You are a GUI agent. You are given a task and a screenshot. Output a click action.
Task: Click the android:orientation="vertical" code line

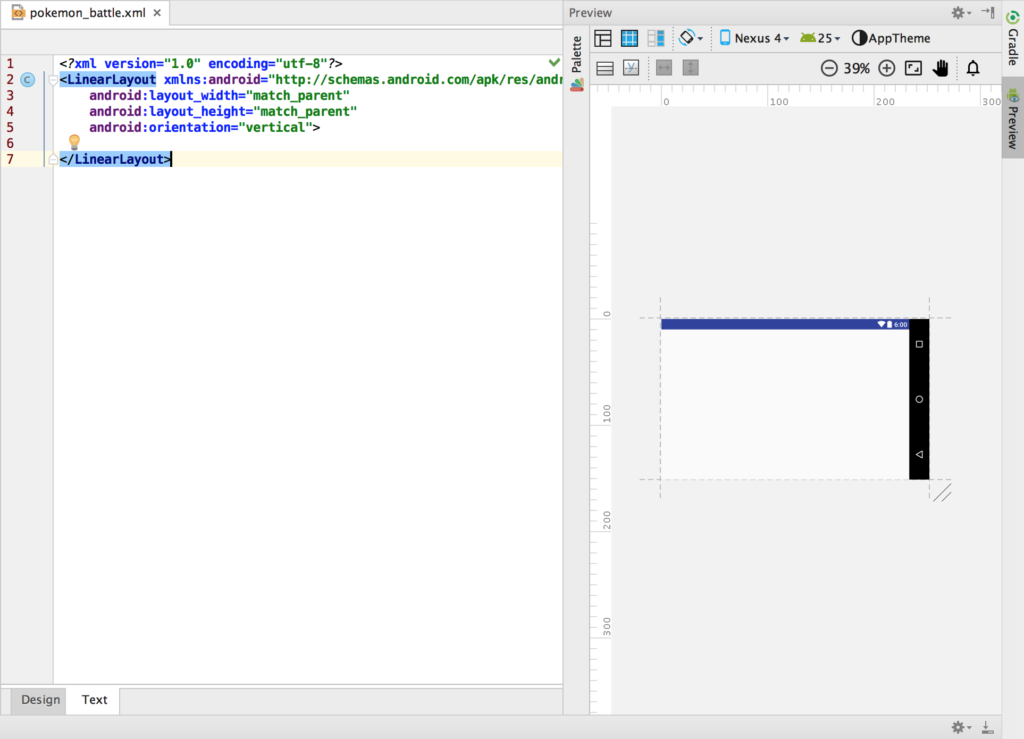coord(205,127)
